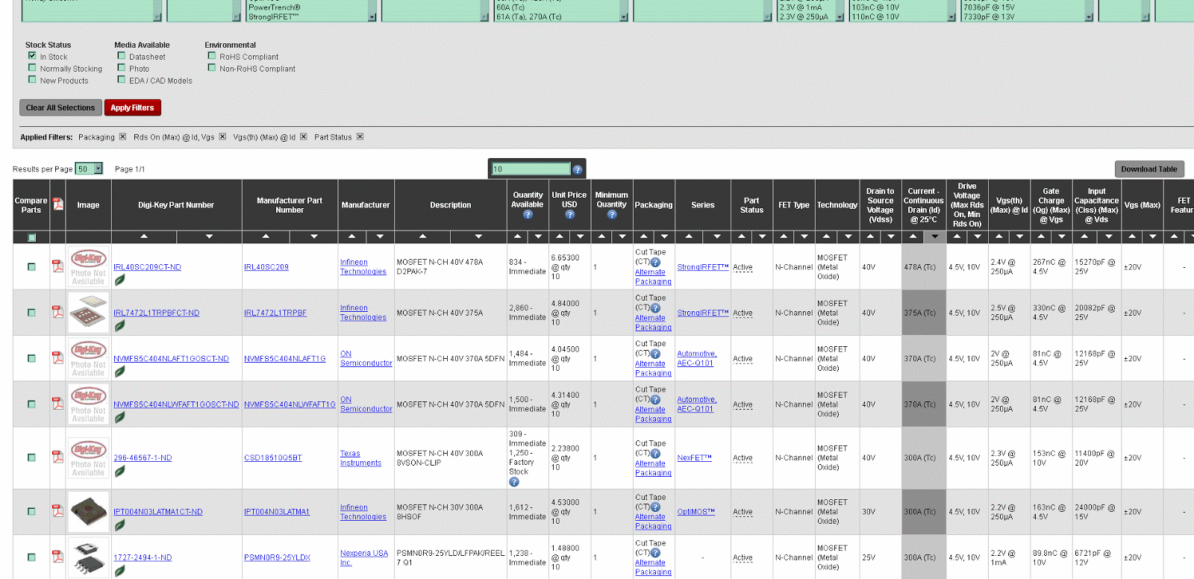Sort Quantity Available descending
Viewport: 1194px width, 579px height.
(x=538, y=237)
